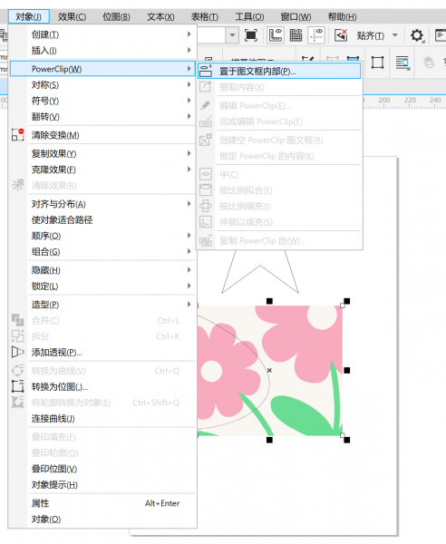The height and width of the screenshot is (544, 446).
Task: Click the 复制 PowerClip 自(W)... entry
Action: [279, 240]
